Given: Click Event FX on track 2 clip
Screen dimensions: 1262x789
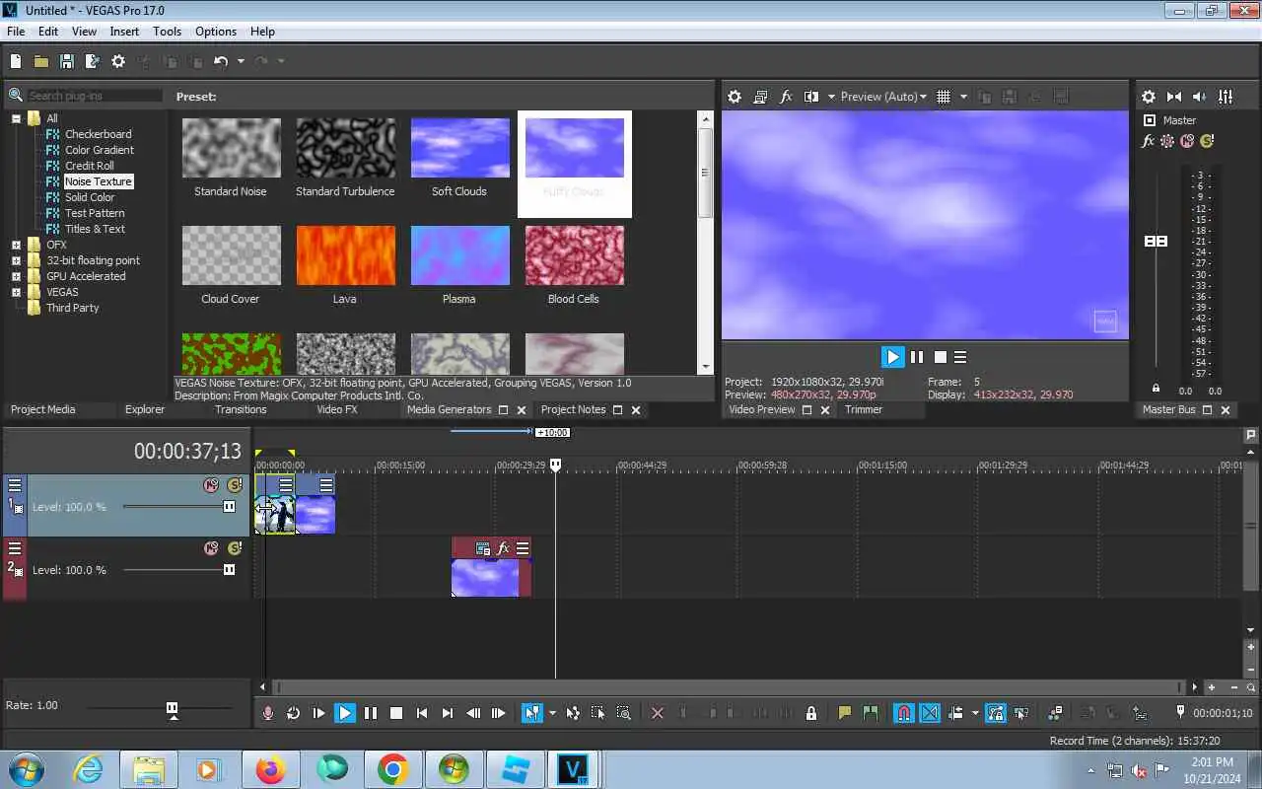Looking at the screenshot, I should click(x=503, y=548).
